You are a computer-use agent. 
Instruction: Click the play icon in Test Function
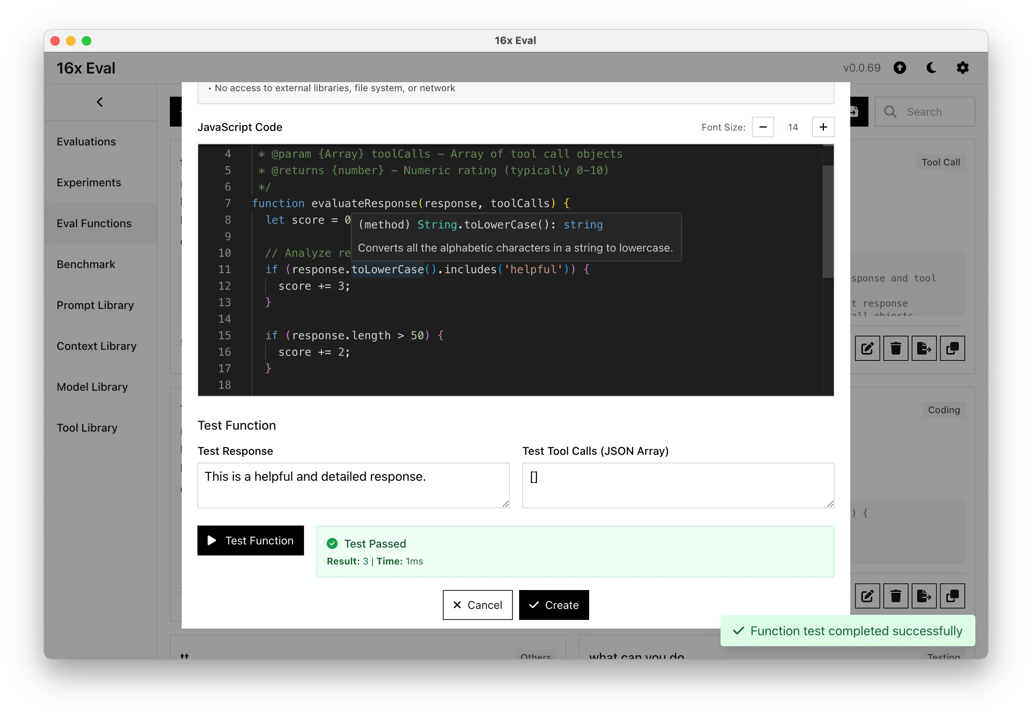point(212,541)
